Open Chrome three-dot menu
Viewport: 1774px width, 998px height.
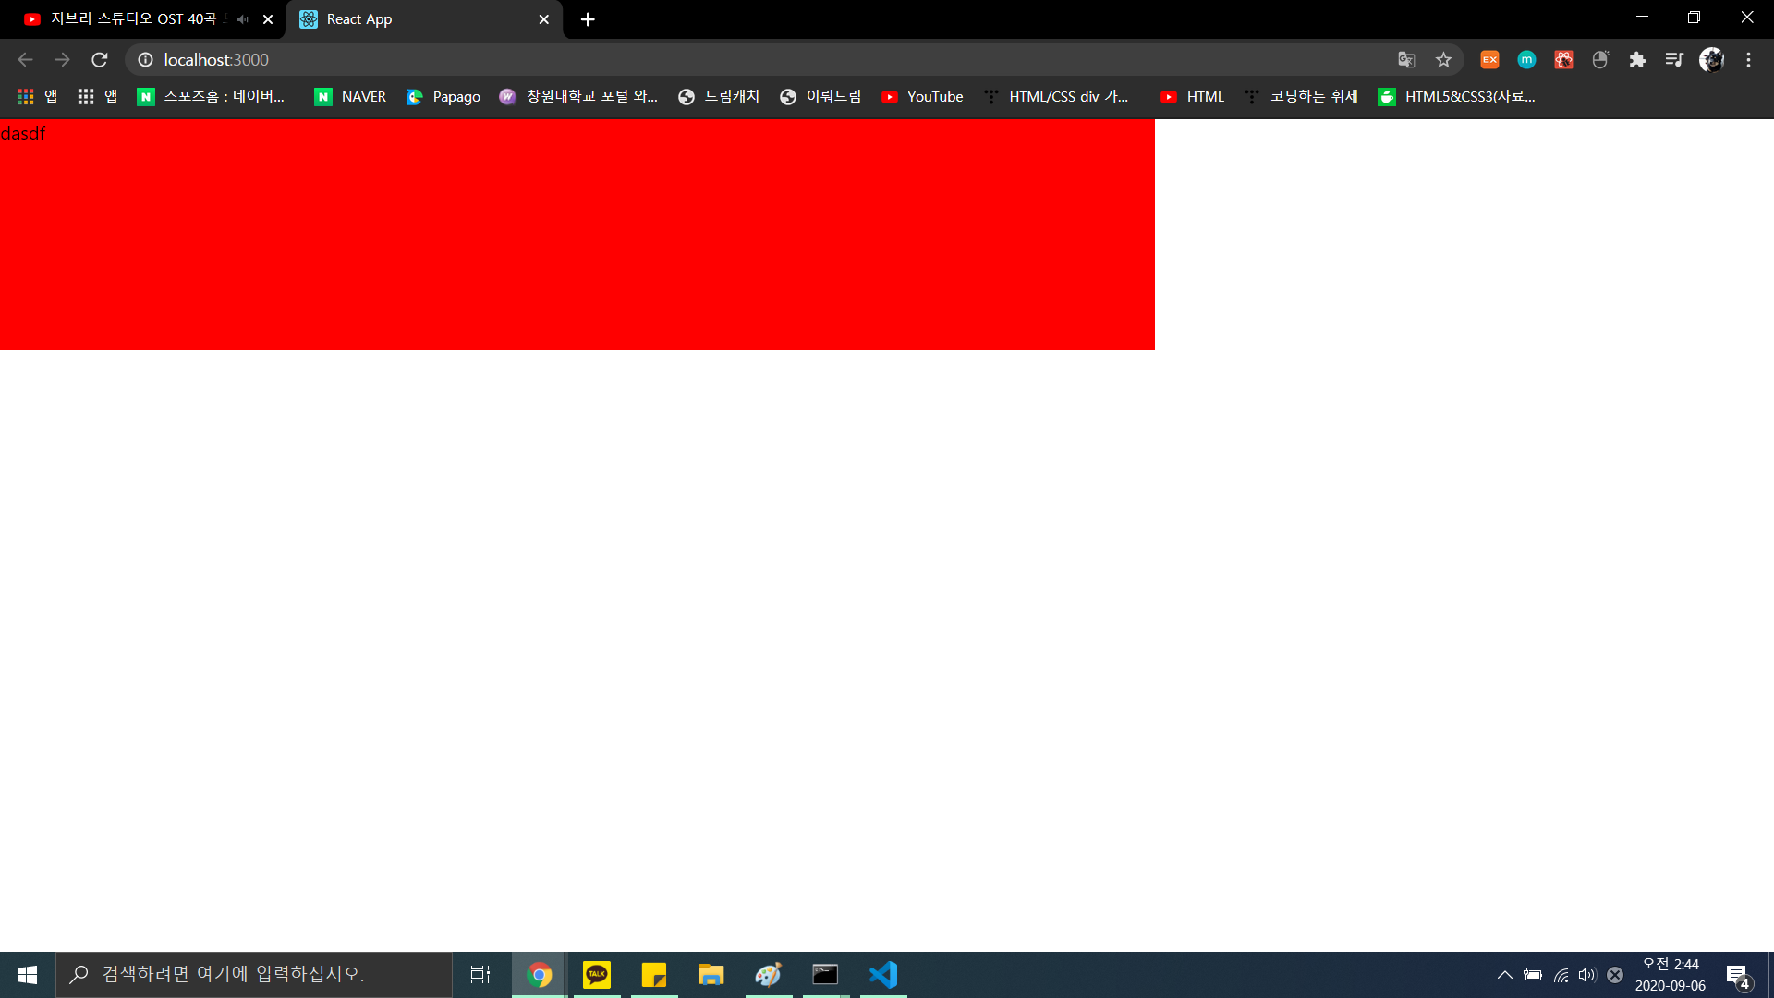1748,60
